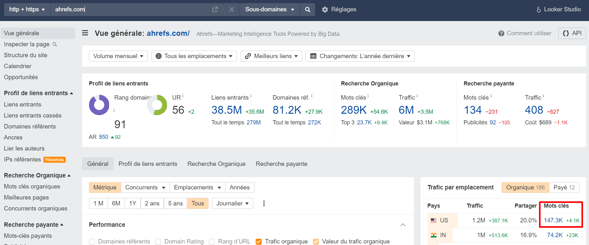Open Réglages gear settings
Image resolution: width=589 pixels, height=245 pixels.
pos(339,9)
